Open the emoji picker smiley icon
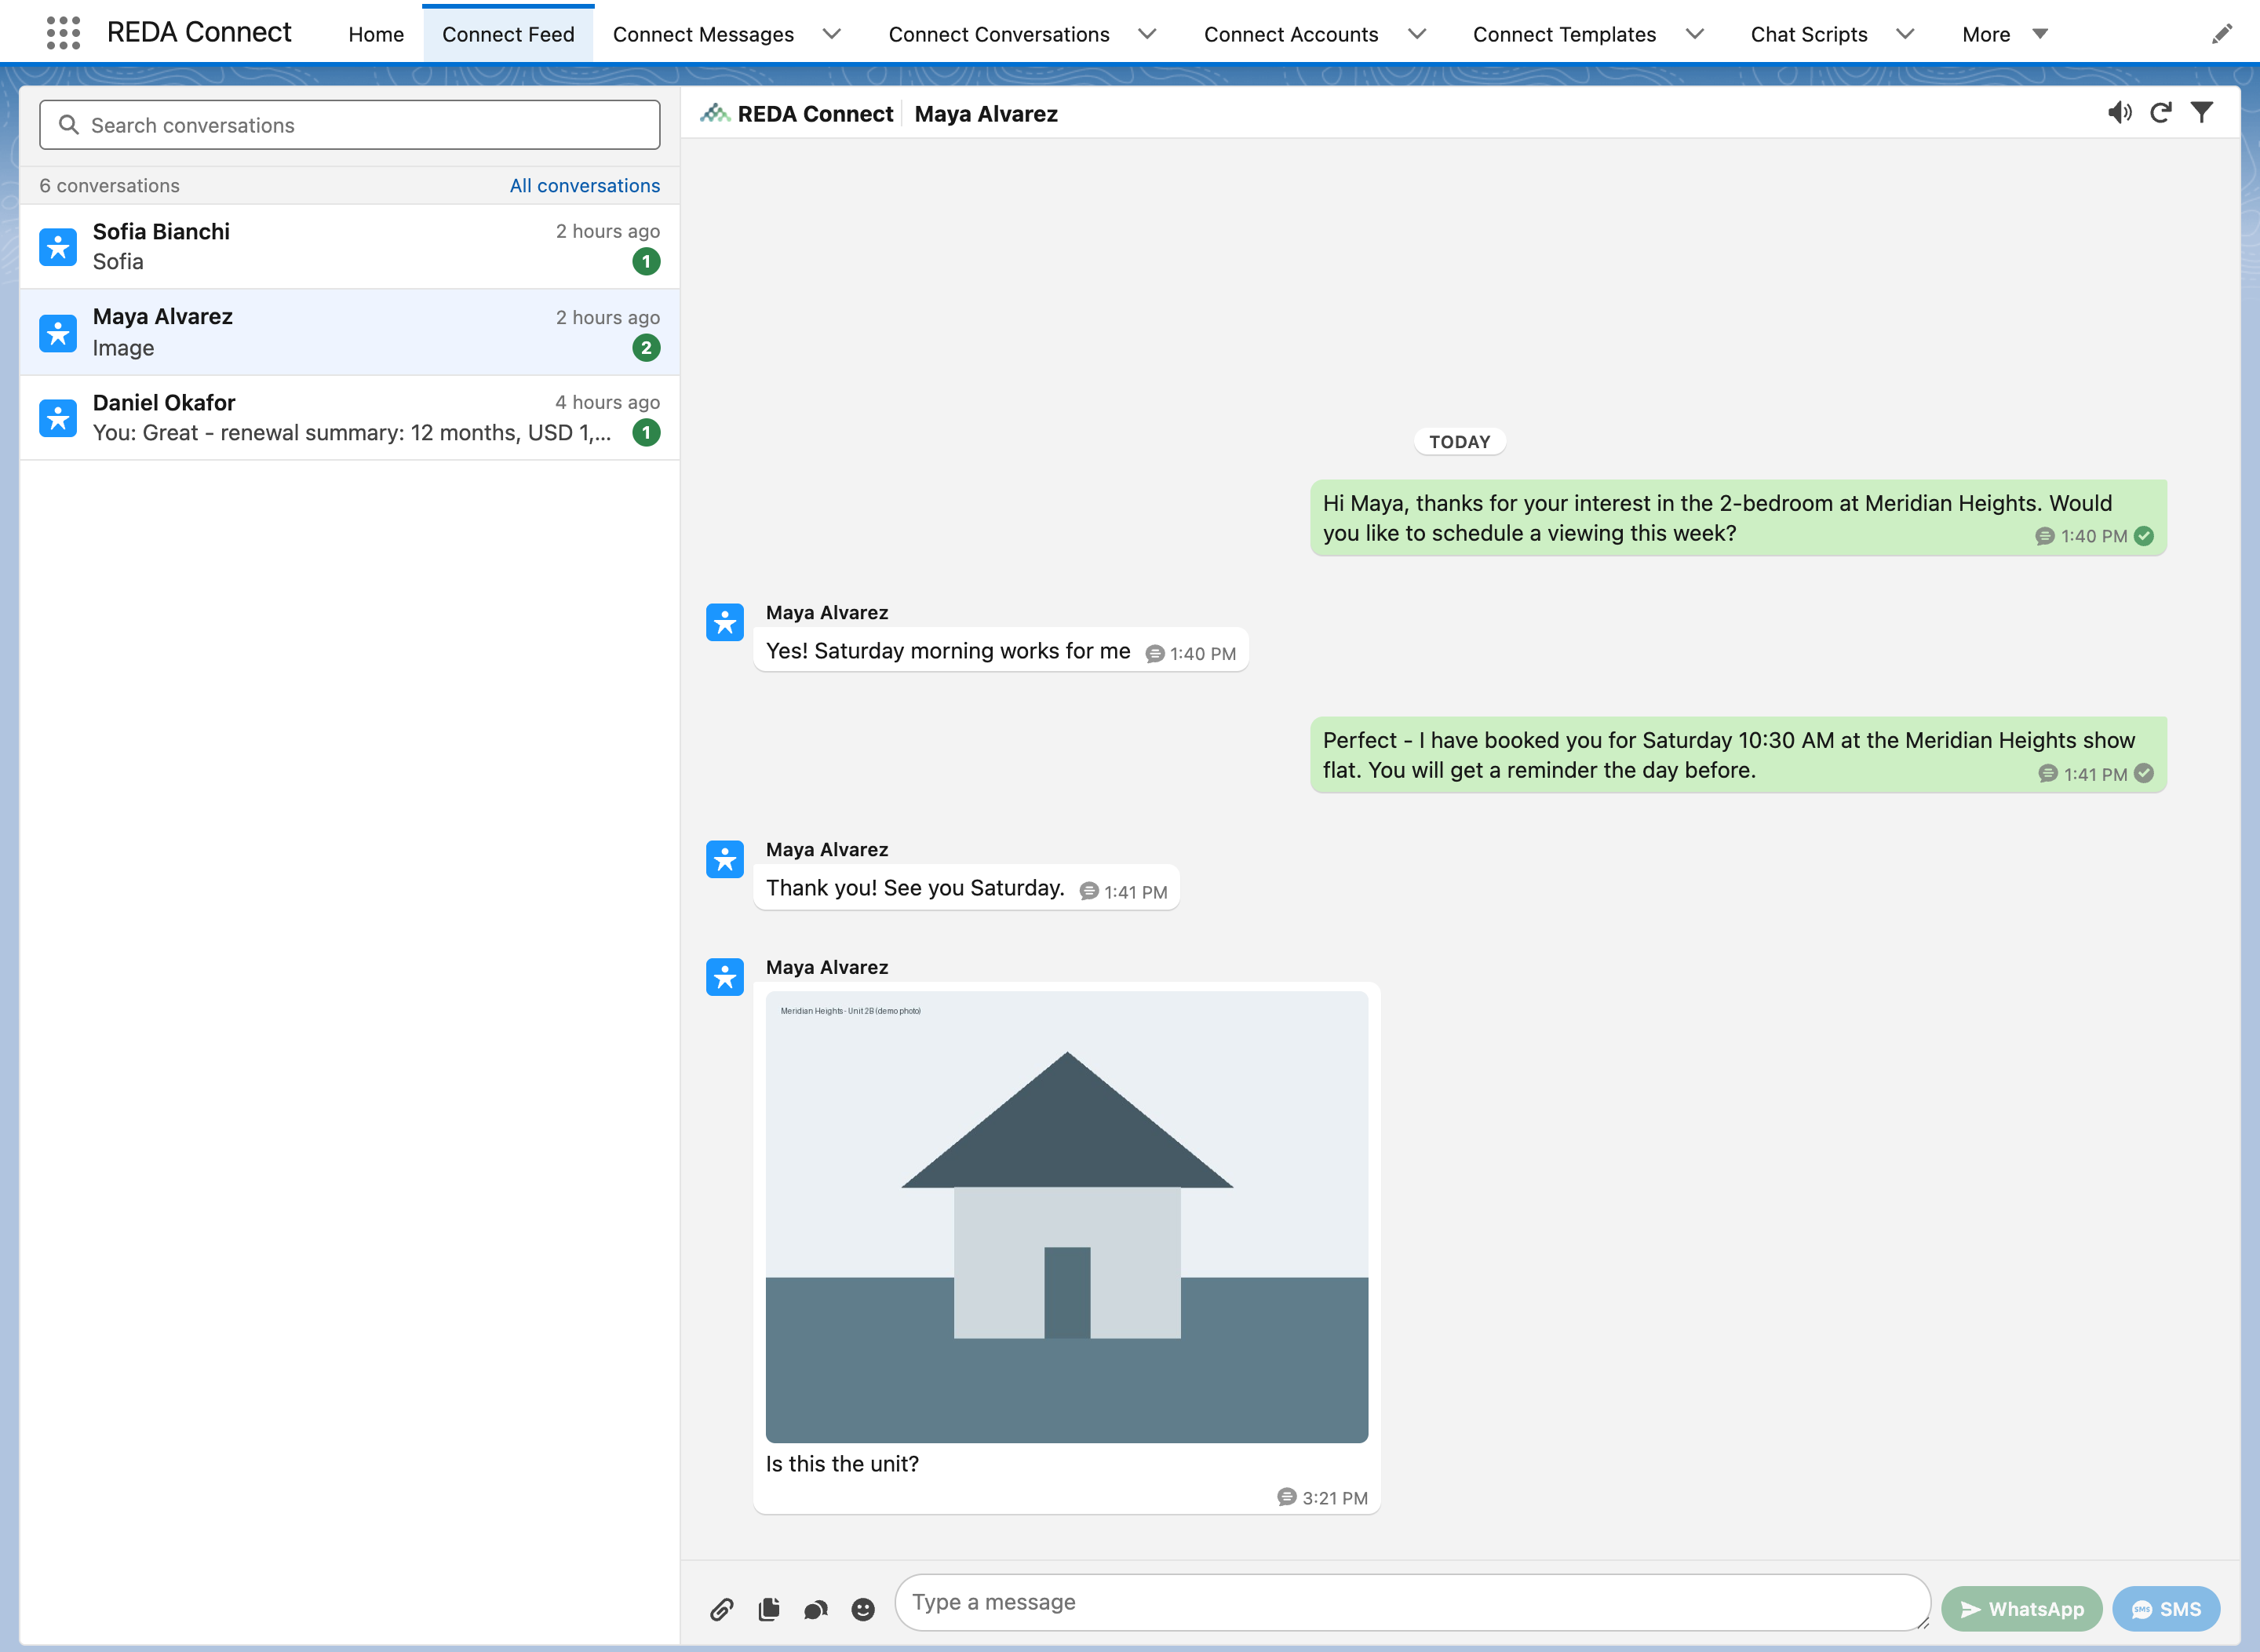2260x1652 pixels. (x=863, y=1609)
